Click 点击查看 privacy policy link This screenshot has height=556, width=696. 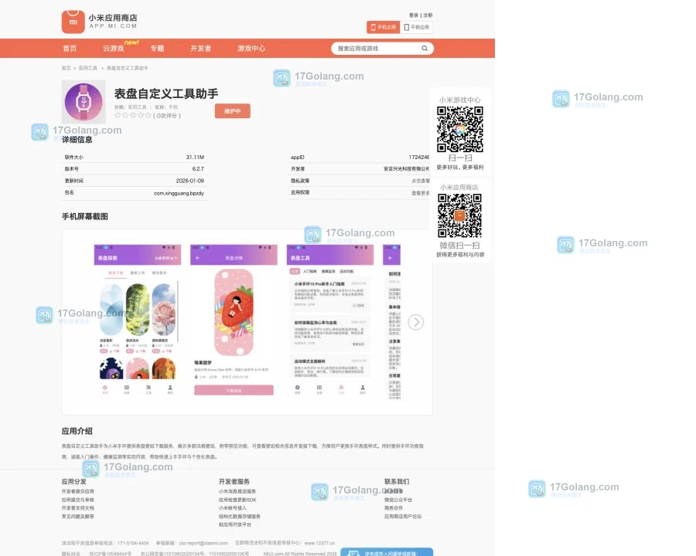421,181
